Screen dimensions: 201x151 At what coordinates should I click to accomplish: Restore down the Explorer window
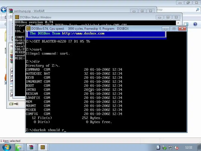tap(188, 3)
